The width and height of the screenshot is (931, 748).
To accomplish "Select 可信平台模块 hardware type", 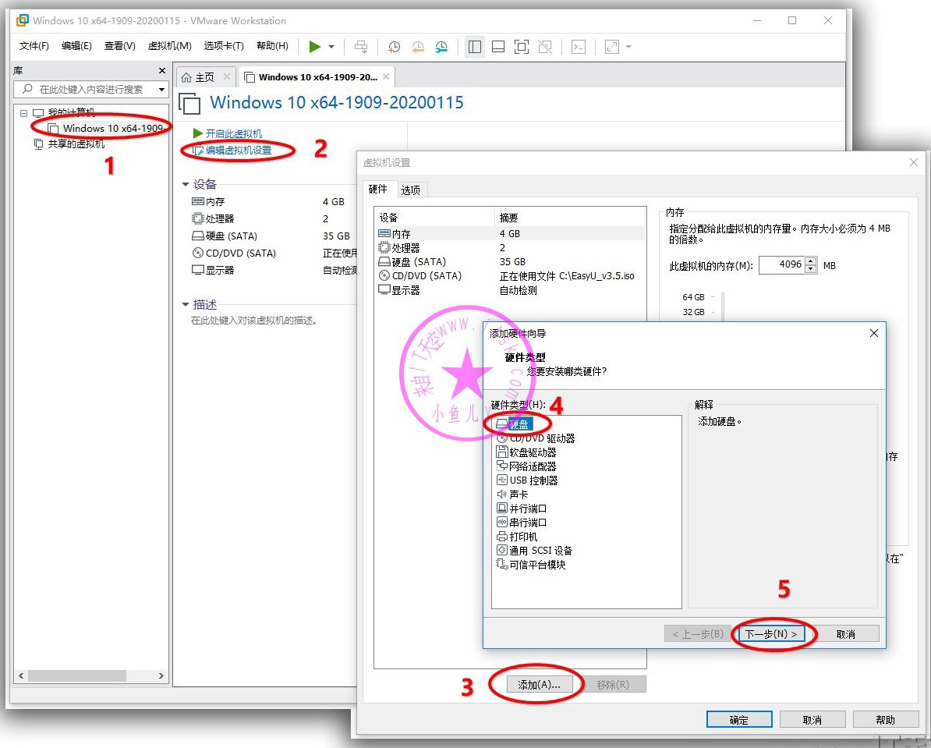I will click(531, 565).
